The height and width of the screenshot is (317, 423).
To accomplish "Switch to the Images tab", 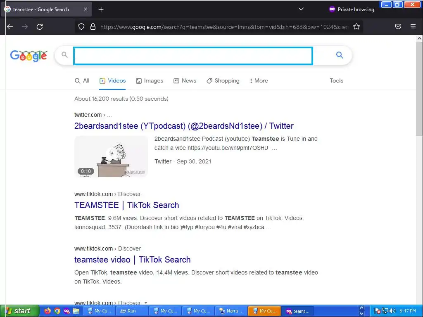I will point(150,80).
